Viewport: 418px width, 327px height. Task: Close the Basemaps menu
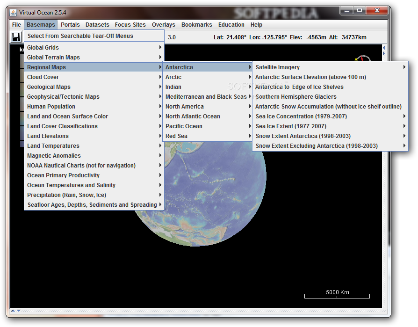tap(41, 25)
